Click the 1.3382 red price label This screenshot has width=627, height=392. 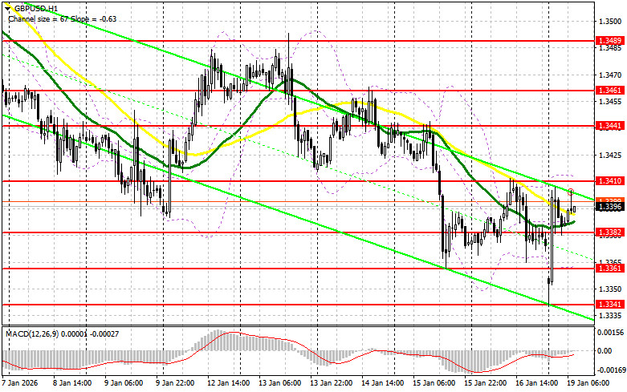[x=610, y=232]
